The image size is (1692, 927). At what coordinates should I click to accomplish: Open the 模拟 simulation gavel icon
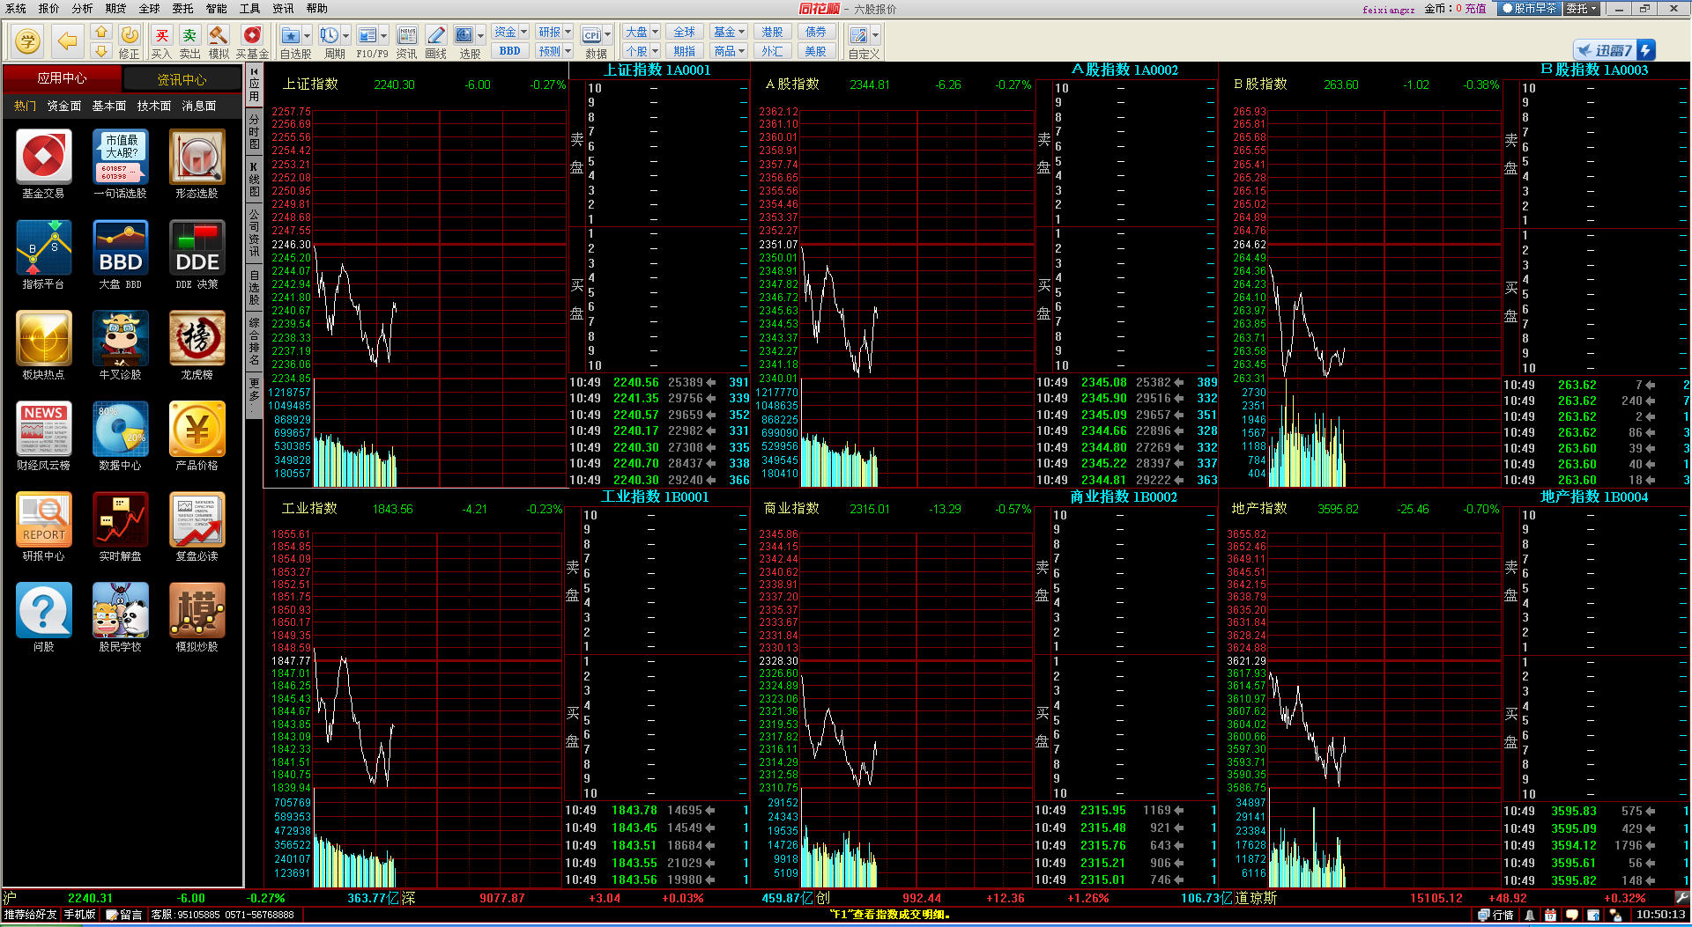click(x=219, y=41)
